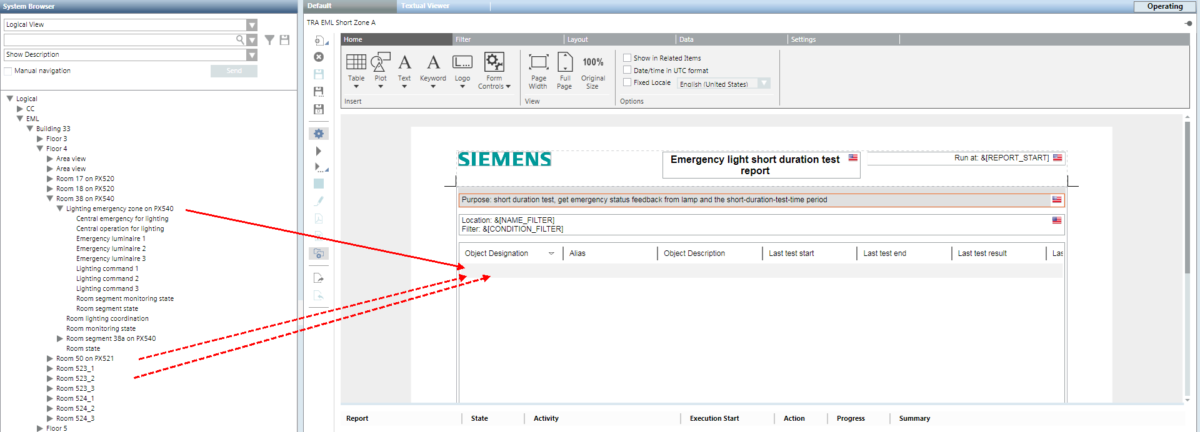Expand Room 50 on PX521 node
Viewport: 1200px width, 432px height.
point(50,358)
